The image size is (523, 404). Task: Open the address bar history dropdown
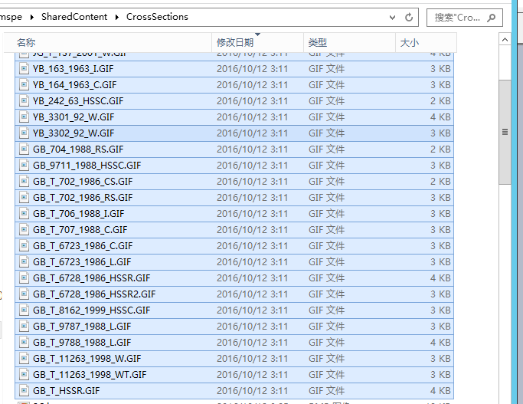tap(393, 17)
